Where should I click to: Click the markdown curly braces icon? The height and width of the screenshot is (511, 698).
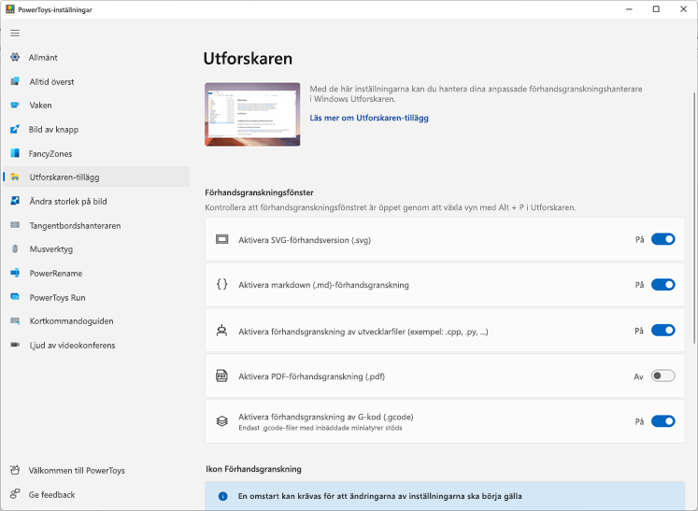click(x=221, y=284)
